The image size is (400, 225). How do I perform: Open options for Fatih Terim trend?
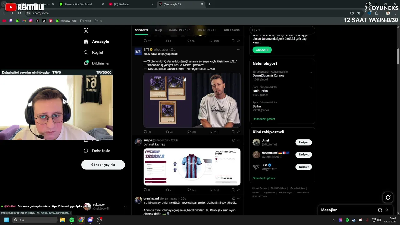coord(310,87)
